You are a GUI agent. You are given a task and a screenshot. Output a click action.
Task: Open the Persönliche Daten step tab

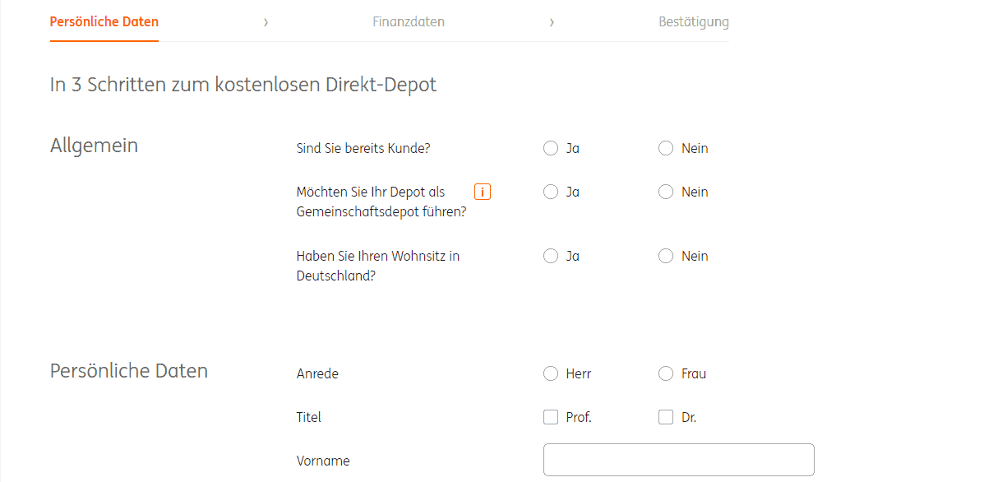[x=104, y=22]
